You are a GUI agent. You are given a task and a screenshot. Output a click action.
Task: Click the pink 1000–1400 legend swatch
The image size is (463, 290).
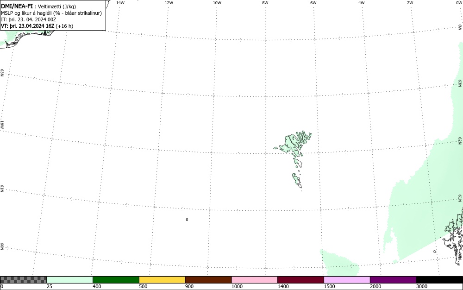pyautogui.click(x=255, y=280)
